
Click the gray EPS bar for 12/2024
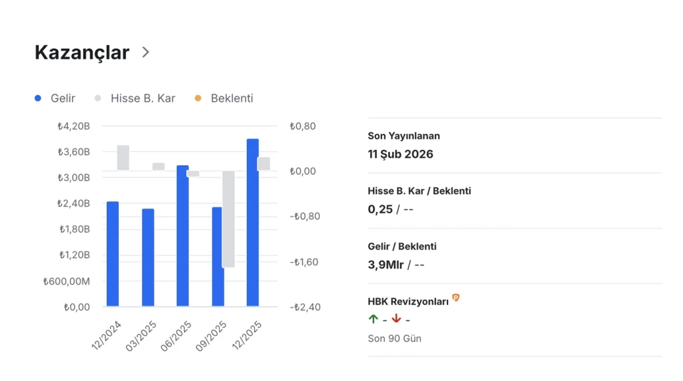123,157
